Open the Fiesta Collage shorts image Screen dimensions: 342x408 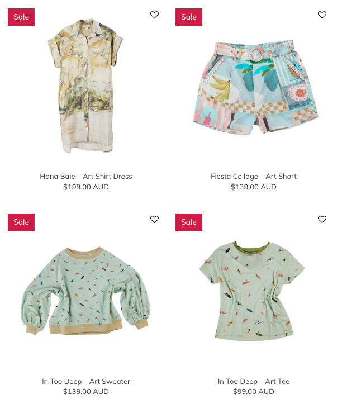[256, 87]
